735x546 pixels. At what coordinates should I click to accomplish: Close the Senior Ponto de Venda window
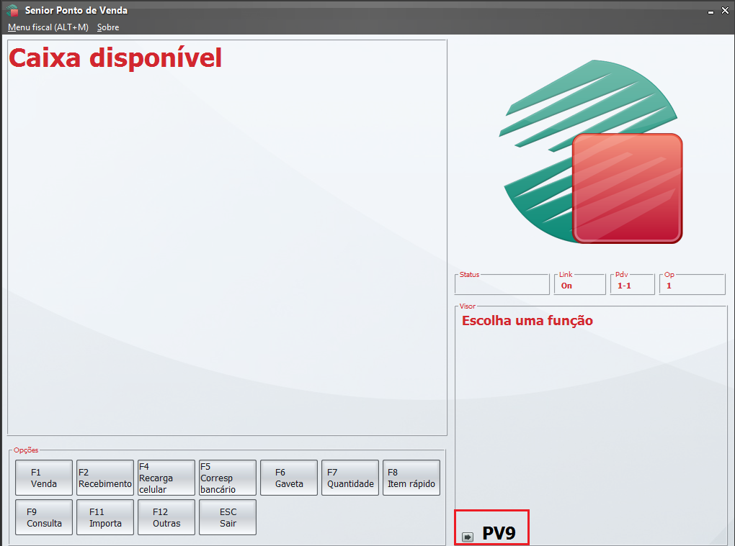[725, 10]
